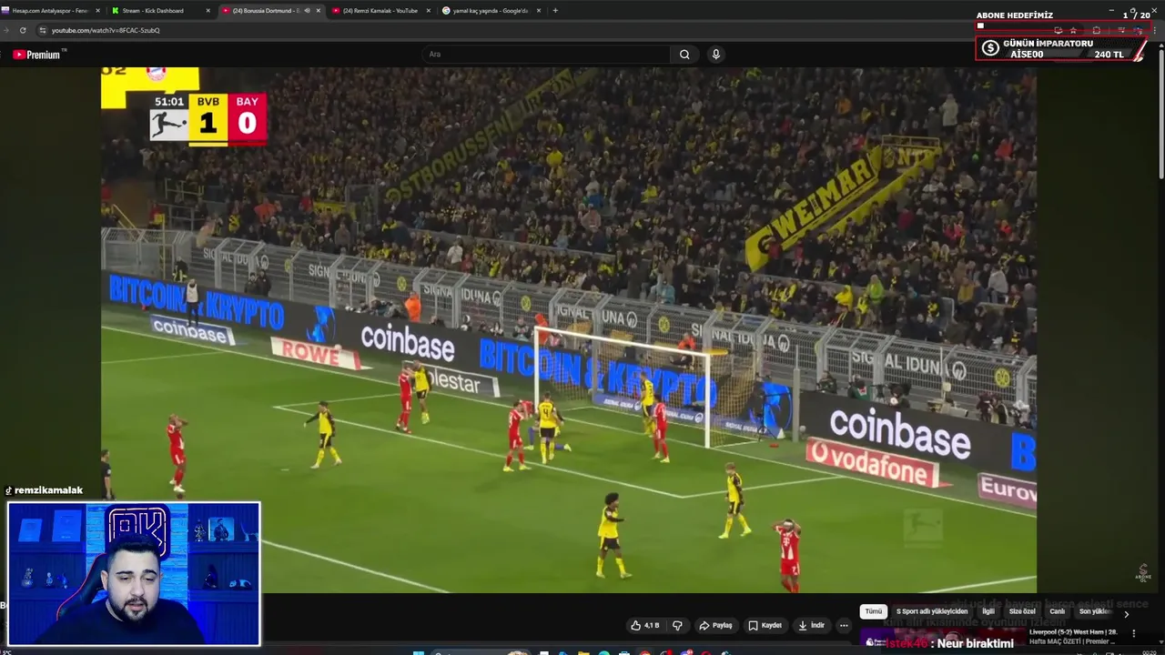Close the yamal kaç yaşında Google tab

(x=539, y=11)
